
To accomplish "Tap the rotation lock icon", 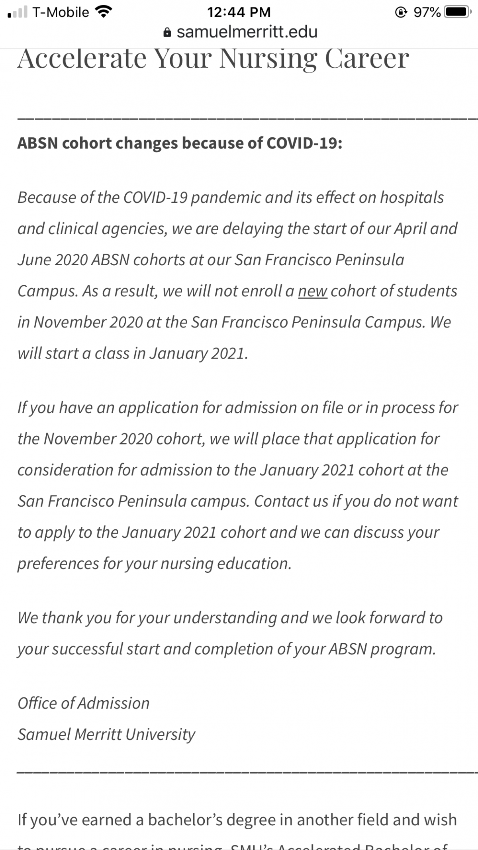I will [401, 12].
